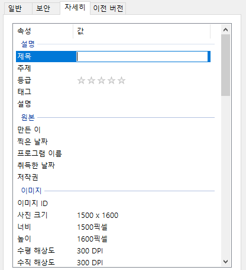Click the 1500픽셀 value
The image size is (246, 270).
pyautogui.click(x=92, y=227)
